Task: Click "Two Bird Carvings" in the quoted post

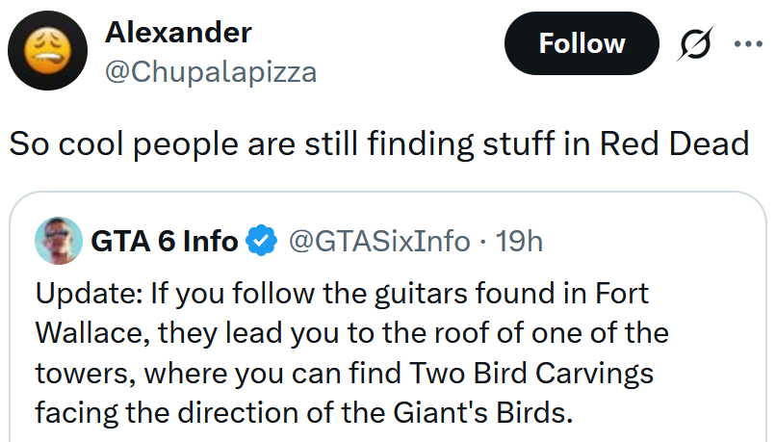Action: 532,372
